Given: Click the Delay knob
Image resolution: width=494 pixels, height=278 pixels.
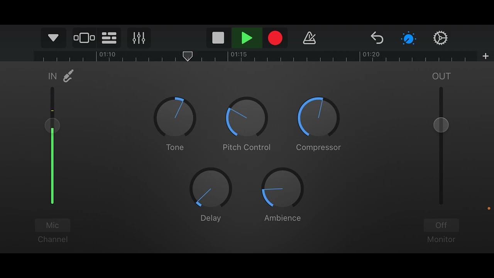Looking at the screenshot, I should 211,188.
